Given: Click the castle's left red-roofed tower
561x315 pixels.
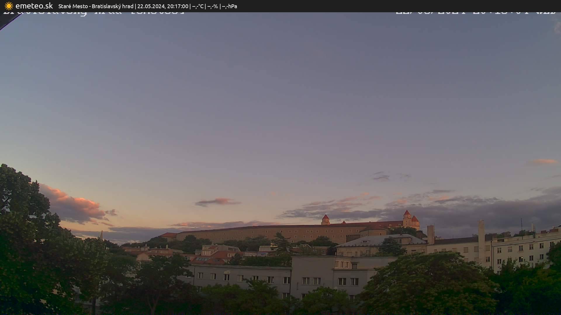Looking at the screenshot, I should 325,219.
